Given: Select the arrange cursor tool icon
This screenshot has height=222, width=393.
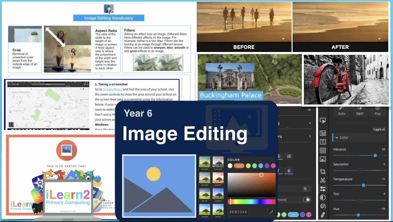Looking at the screenshot, I should (x=323, y=121).
